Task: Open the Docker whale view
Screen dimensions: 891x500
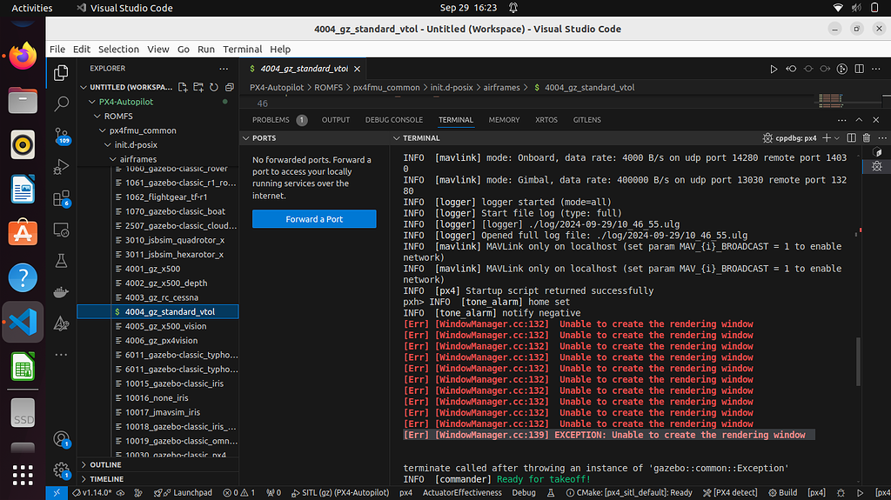Action: coord(61,292)
